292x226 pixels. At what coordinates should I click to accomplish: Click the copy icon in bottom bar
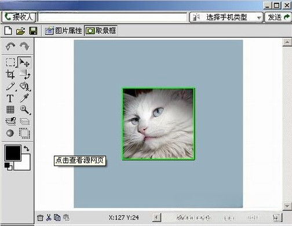tap(57, 217)
